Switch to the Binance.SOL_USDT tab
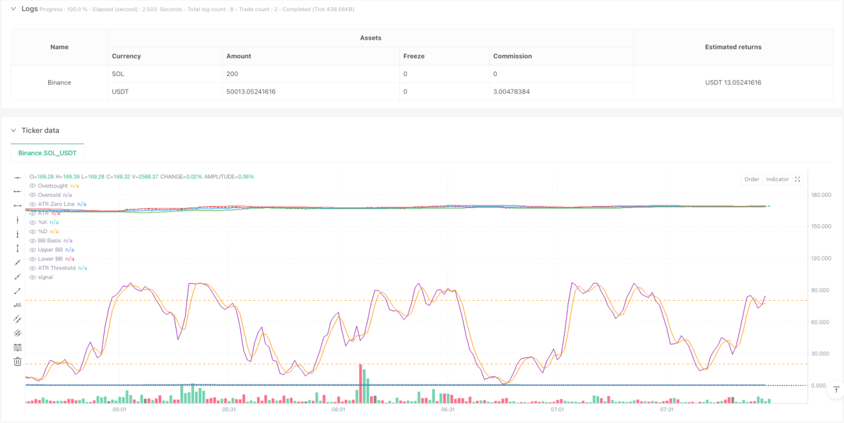 (x=47, y=153)
